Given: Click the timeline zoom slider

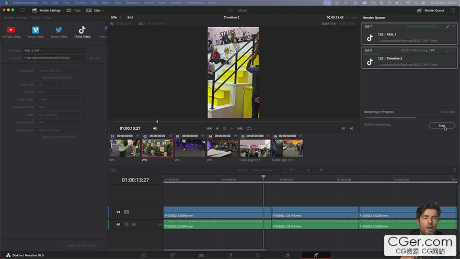Looking at the screenshot, I should [x=308, y=170].
